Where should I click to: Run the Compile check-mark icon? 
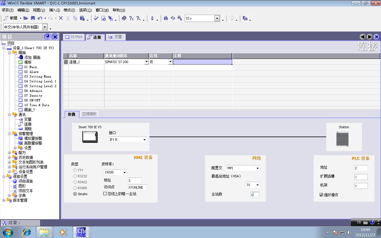coord(96,18)
